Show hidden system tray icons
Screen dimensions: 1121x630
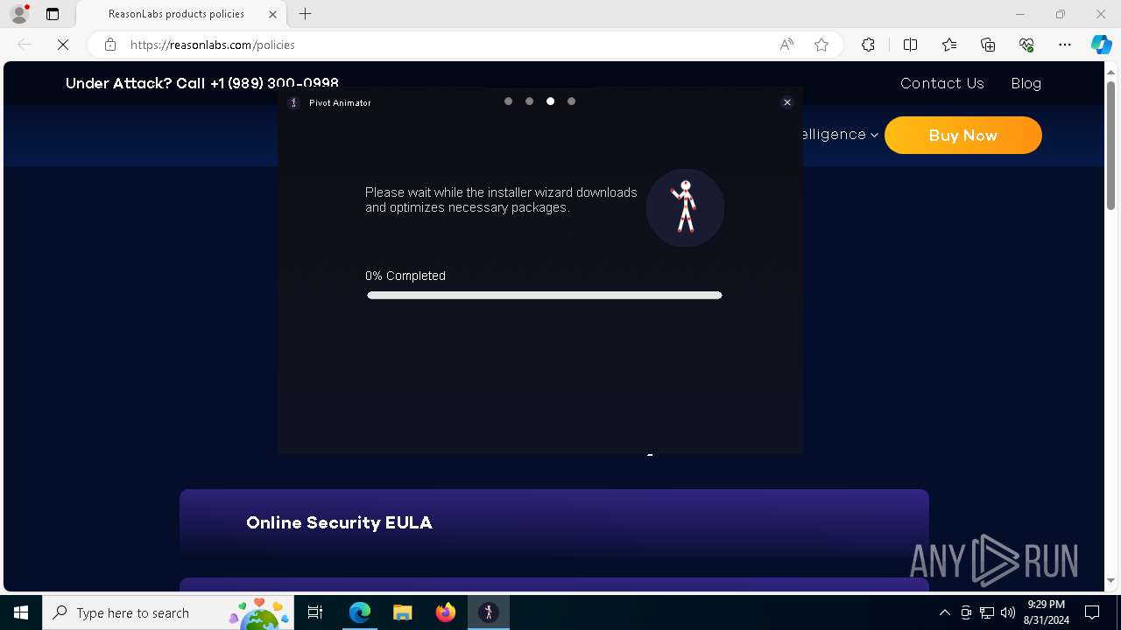(944, 612)
